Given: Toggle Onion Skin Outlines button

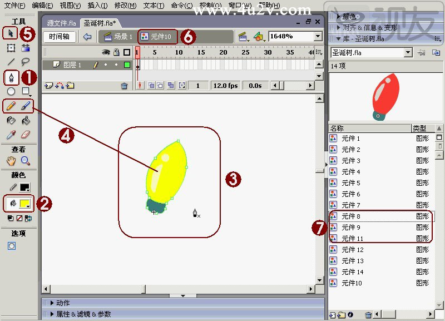Looking at the screenshot, I should tap(160, 86).
